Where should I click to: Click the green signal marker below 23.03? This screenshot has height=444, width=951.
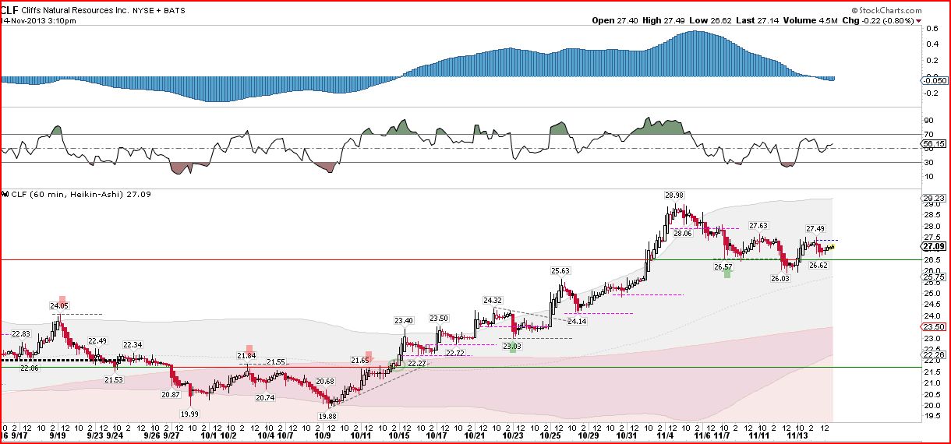[512, 348]
